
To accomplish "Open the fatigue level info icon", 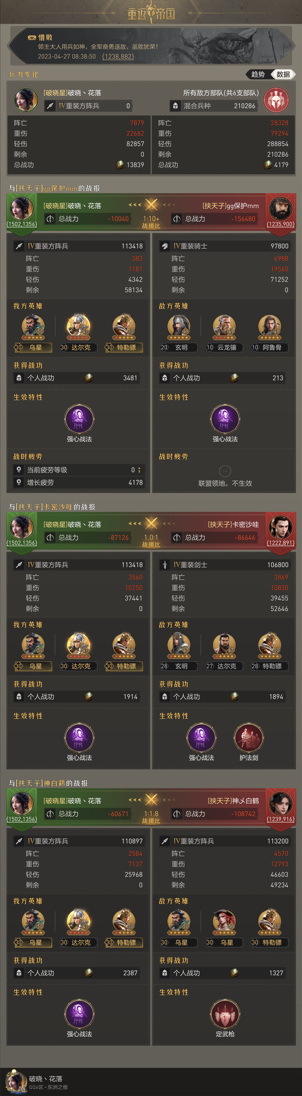I will click(139, 470).
